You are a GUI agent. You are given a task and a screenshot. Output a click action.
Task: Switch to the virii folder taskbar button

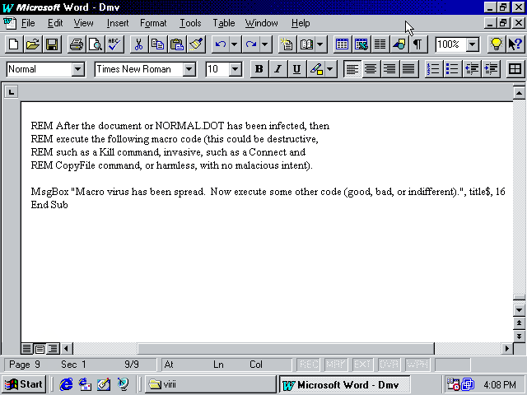(x=211, y=384)
